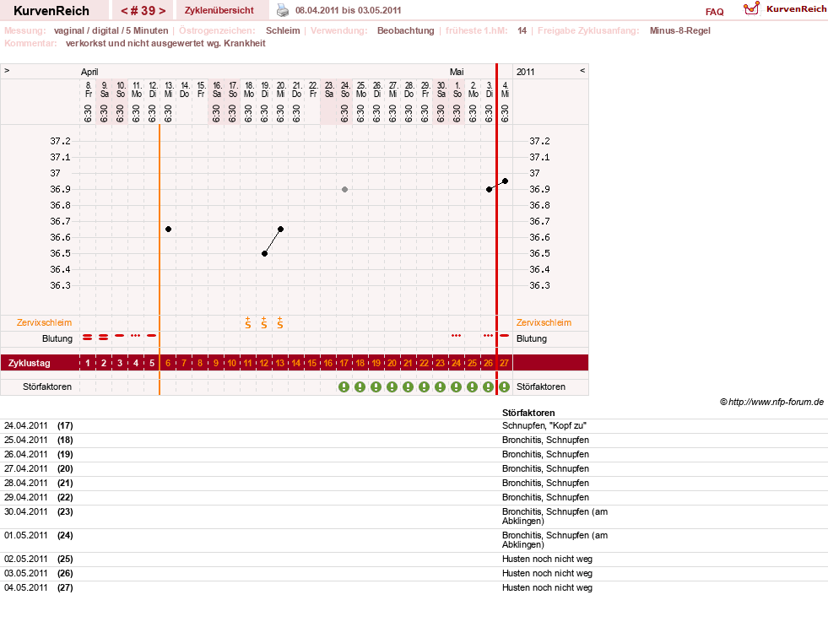Click the dotted spotting marker on cycle day 26
The width and height of the screenshot is (828, 638).
tap(488, 335)
